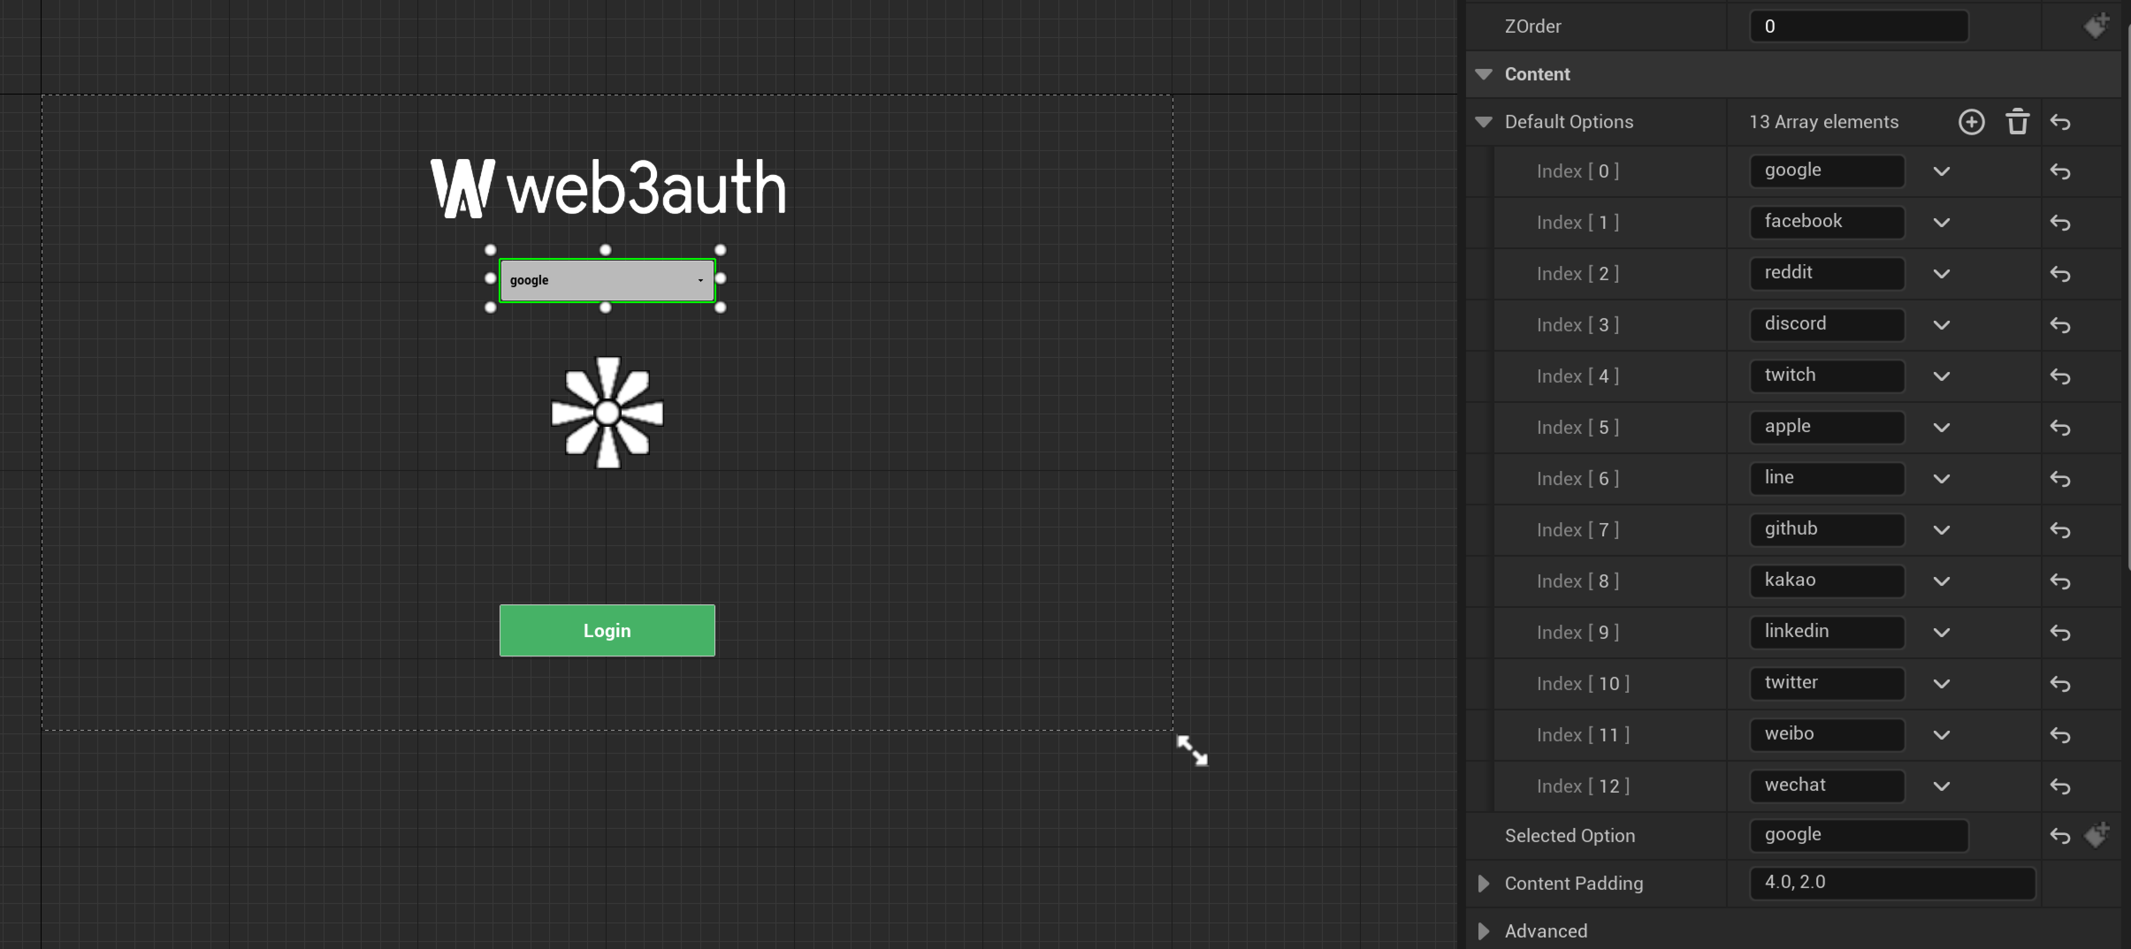Open the linkedin dropdown at Index 9

1942,632
